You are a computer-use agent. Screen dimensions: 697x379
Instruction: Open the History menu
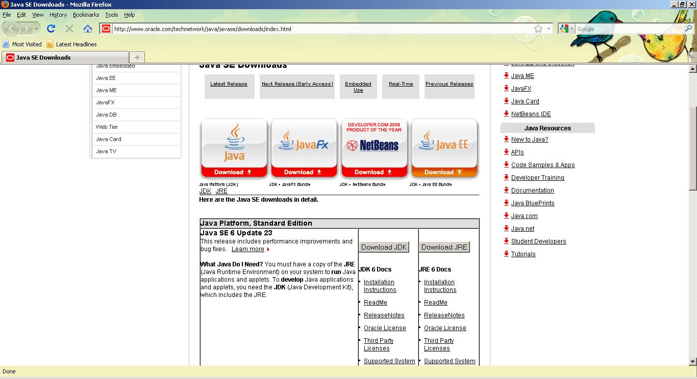tap(58, 15)
